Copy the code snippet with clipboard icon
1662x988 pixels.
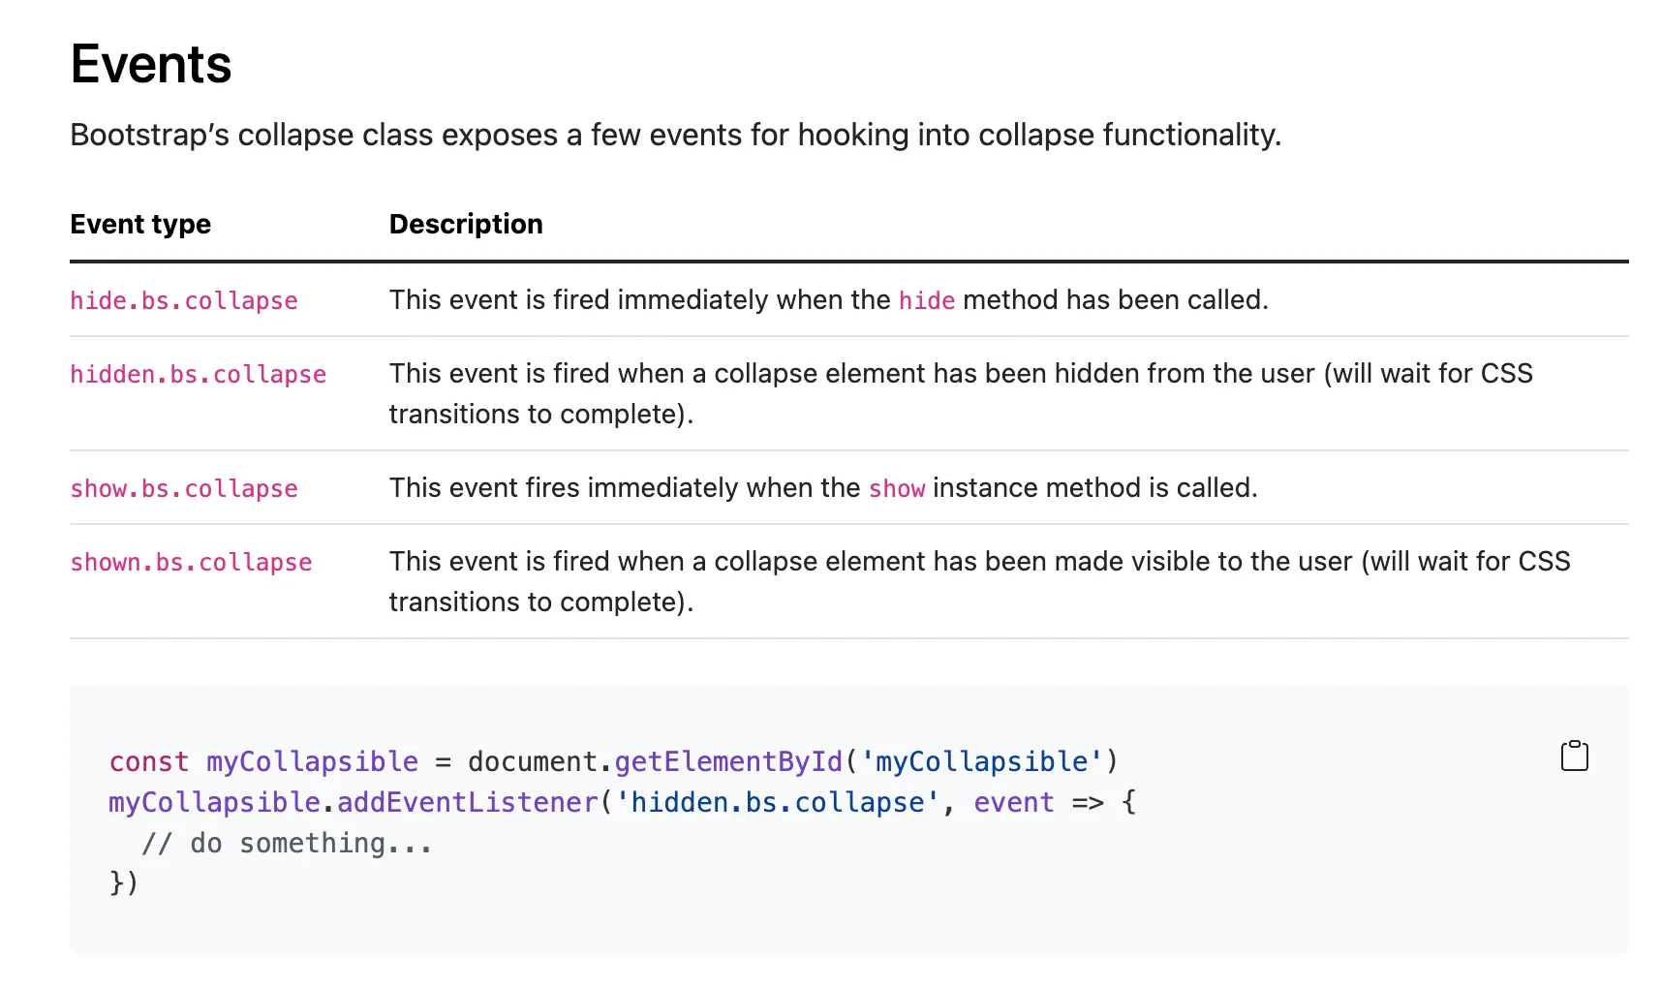click(x=1574, y=756)
